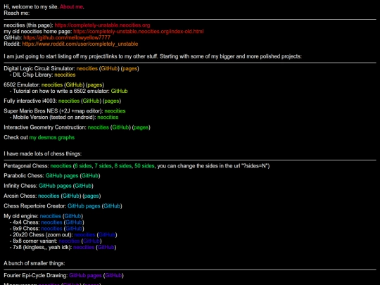The image size is (380, 285).
Task: Open Interactive Geometry Construction GitHub link
Action: (x=120, y=127)
